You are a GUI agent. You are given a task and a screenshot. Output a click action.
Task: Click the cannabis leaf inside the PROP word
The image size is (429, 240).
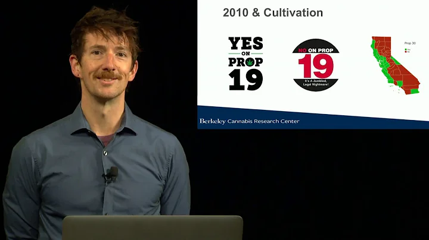click(249, 62)
